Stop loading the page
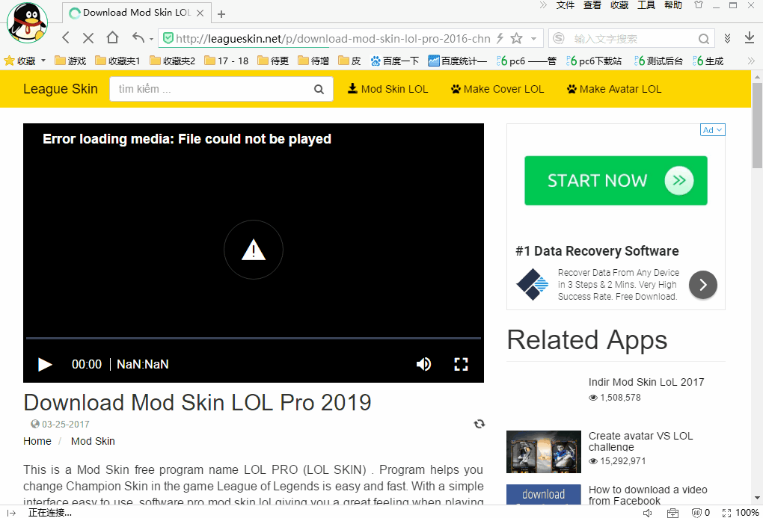This screenshot has width=763, height=518. [x=88, y=38]
